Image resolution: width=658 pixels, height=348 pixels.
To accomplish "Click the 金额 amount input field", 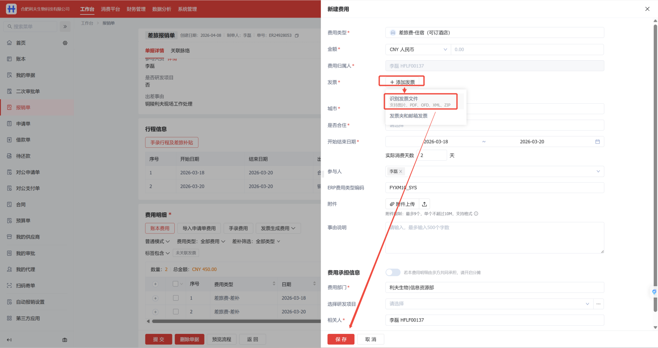I will [527, 49].
